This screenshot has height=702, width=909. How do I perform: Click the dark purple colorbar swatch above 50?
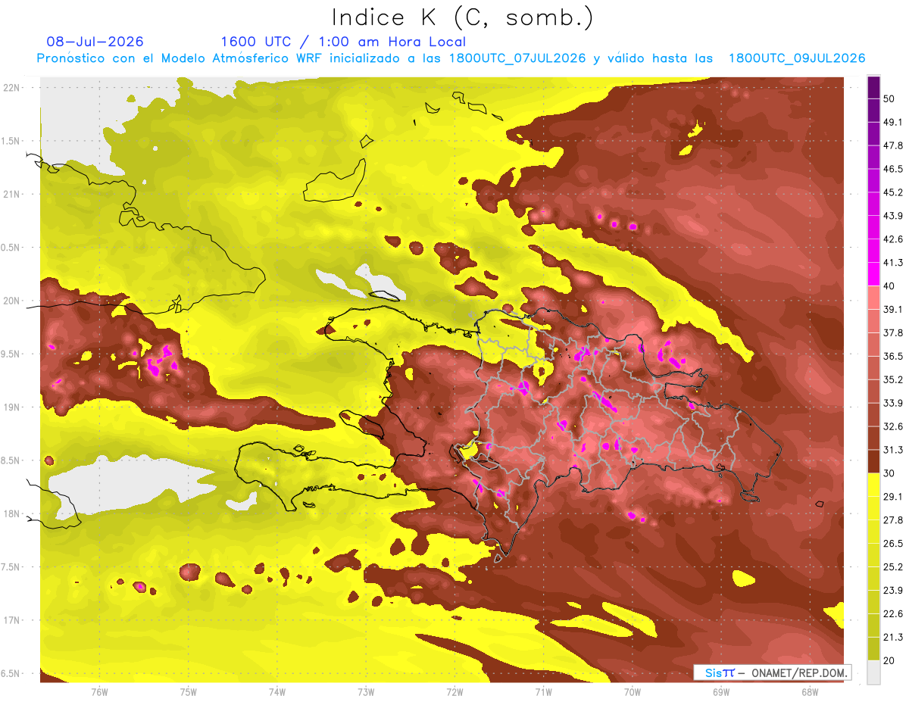click(873, 88)
